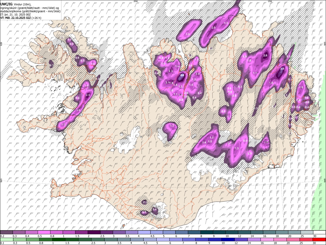Select the 'Vindur (10m)' header text
Image resolution: width=326 pixels, height=245 pixels.
22,4
